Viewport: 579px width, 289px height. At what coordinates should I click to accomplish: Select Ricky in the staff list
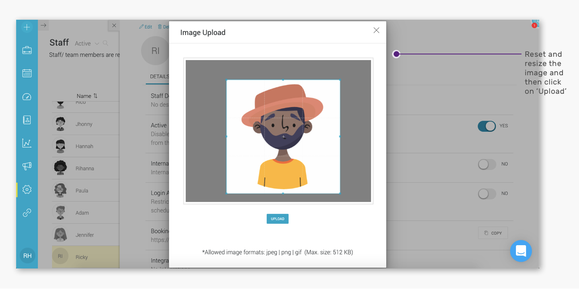pos(86,257)
